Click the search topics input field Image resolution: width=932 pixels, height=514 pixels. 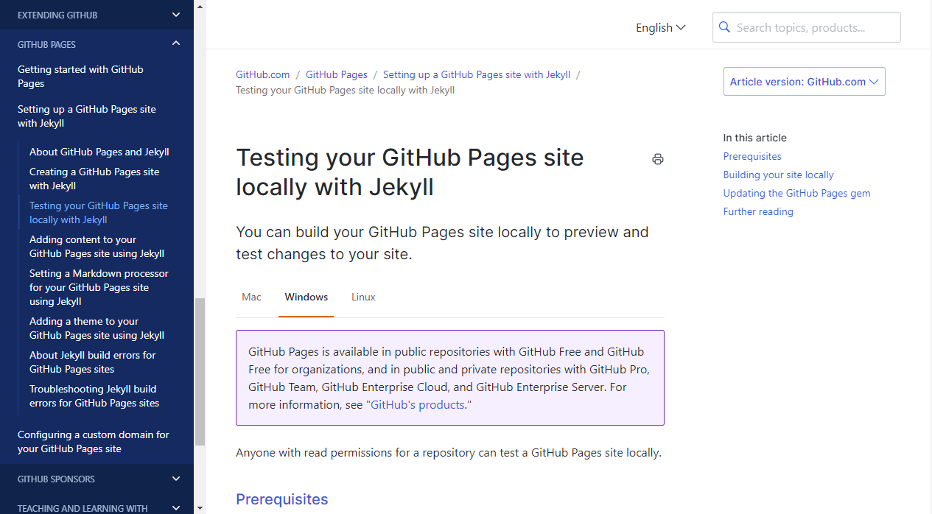806,27
